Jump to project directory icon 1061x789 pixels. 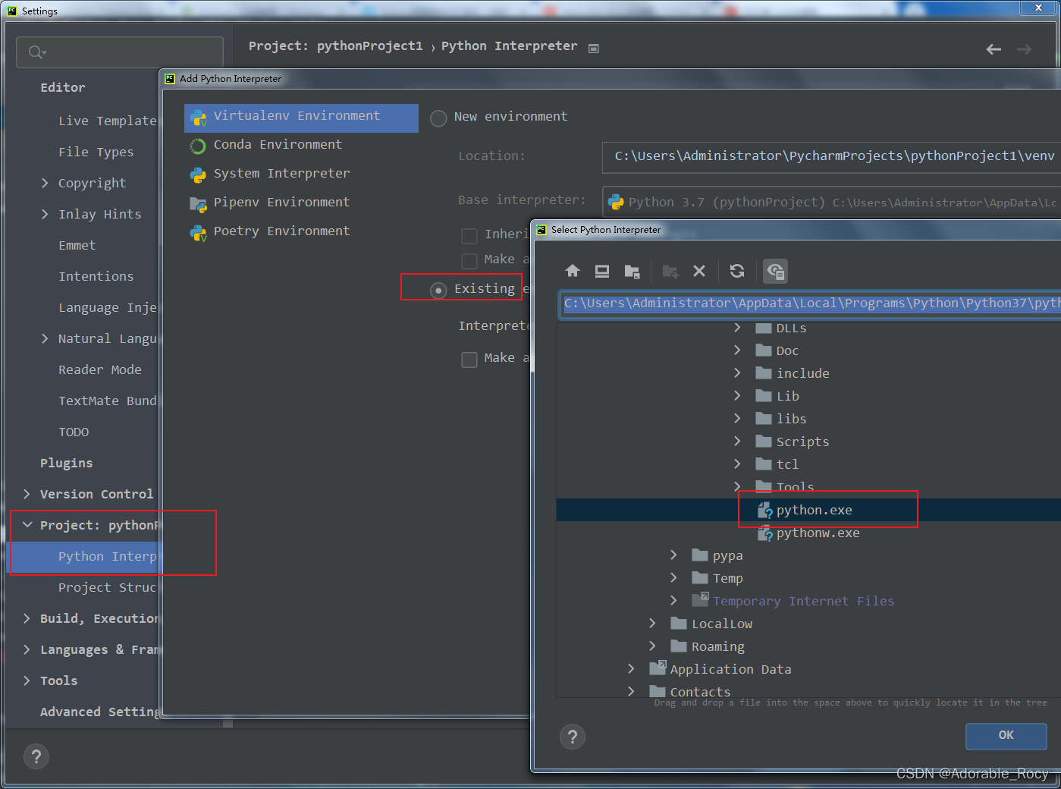click(x=632, y=271)
